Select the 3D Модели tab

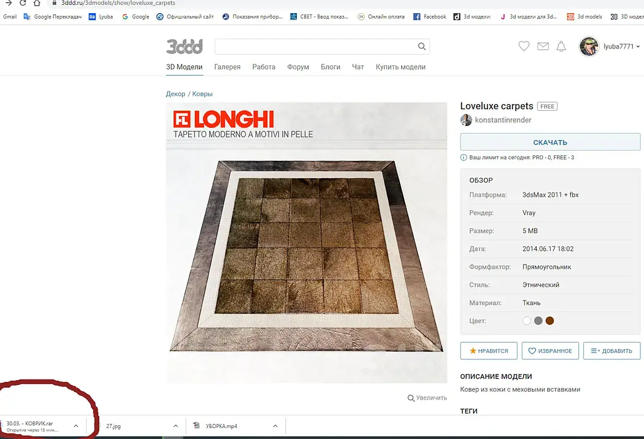coord(184,67)
